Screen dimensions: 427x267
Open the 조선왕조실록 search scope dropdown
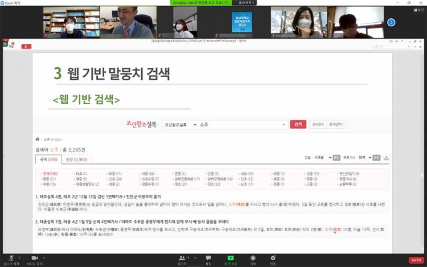(x=178, y=125)
